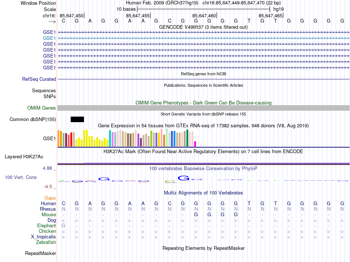The image size is (350, 262).
Task: Click the GENCODE V49lift37 track title
Action: pos(203,27)
